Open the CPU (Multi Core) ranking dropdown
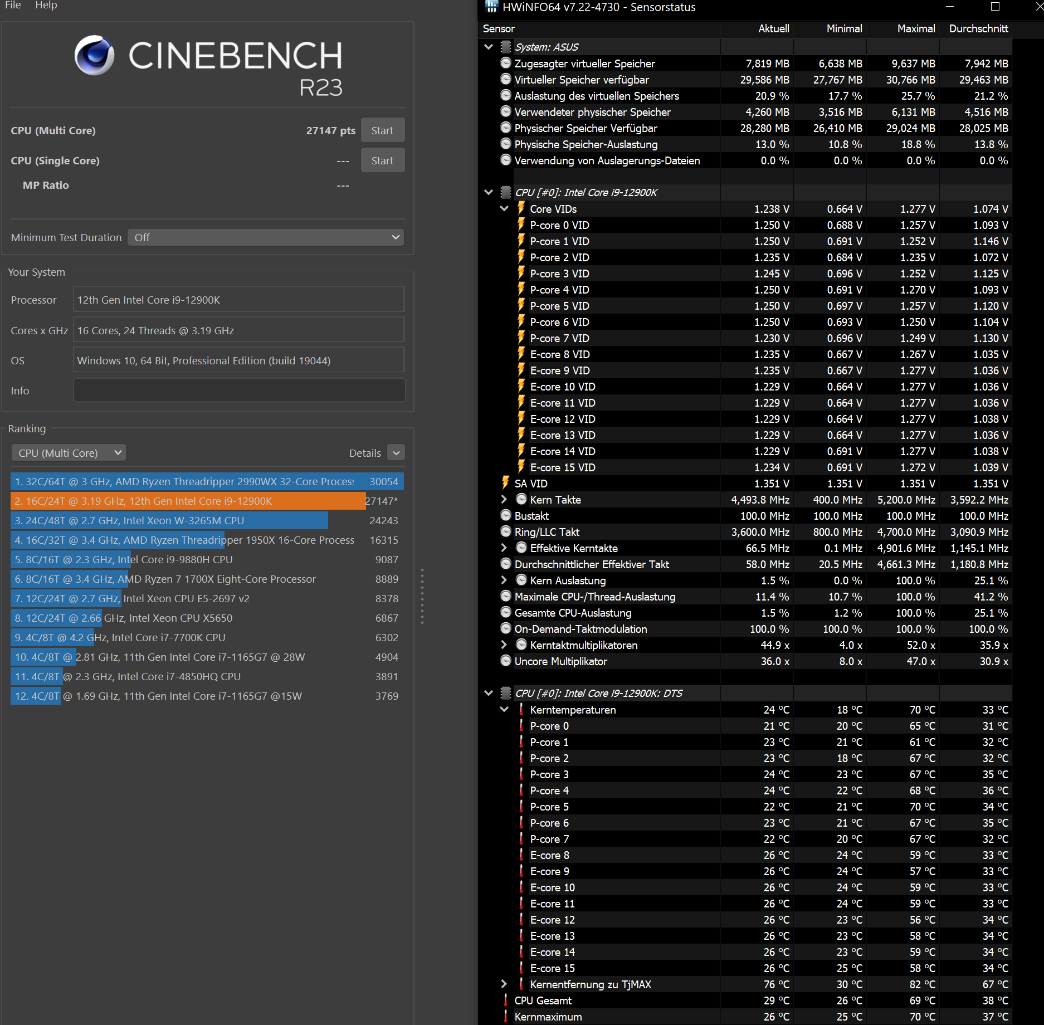The image size is (1044, 1025). point(69,453)
